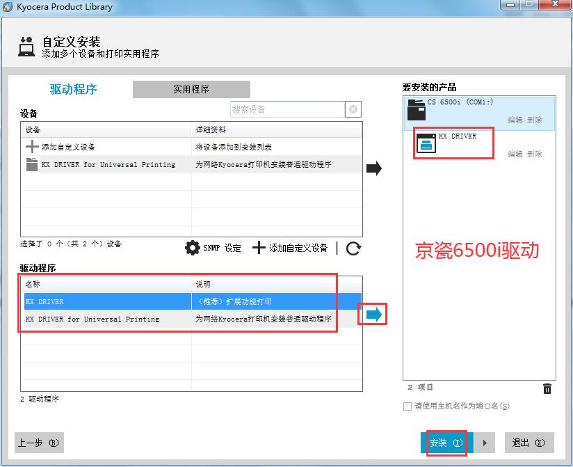Click 删除 for CS 6500i

pos(535,120)
